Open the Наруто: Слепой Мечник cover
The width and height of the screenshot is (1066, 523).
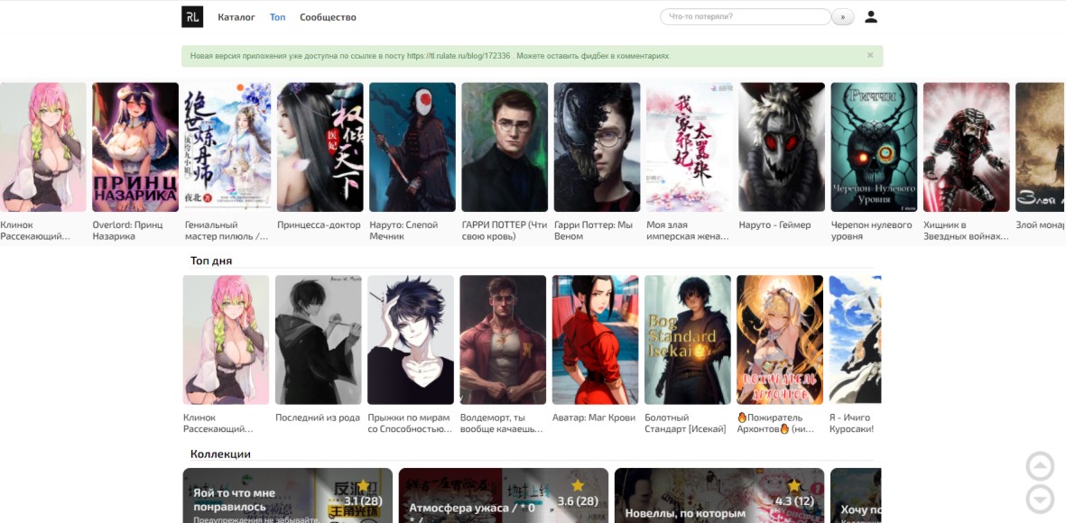(x=412, y=147)
